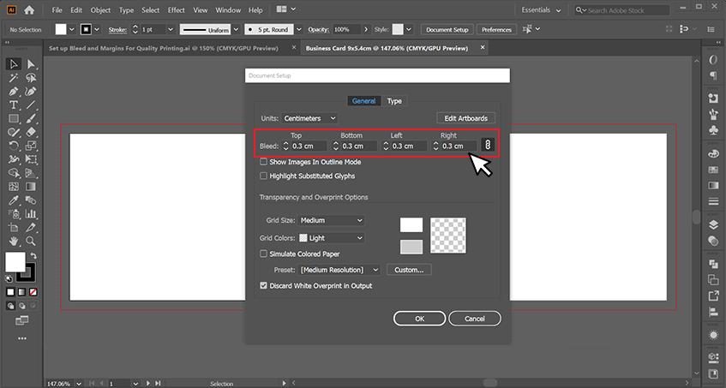The width and height of the screenshot is (726, 388).
Task: Activate the Zoom tool
Action: coord(32,241)
